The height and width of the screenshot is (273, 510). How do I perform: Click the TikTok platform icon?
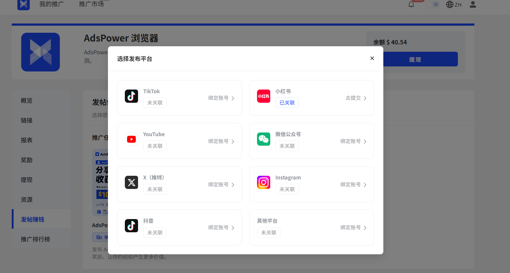point(131,96)
